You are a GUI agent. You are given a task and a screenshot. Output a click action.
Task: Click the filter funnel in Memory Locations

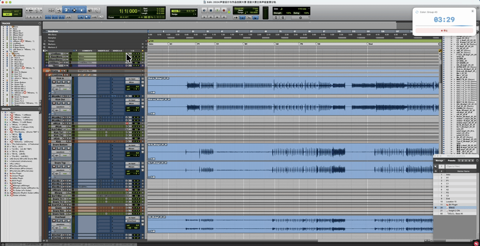pyautogui.click(x=435, y=166)
